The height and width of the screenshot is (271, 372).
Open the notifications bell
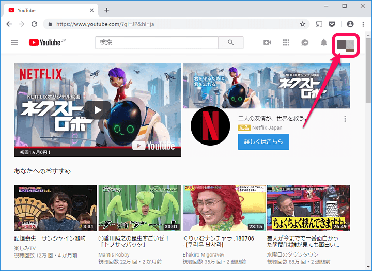pos(324,42)
